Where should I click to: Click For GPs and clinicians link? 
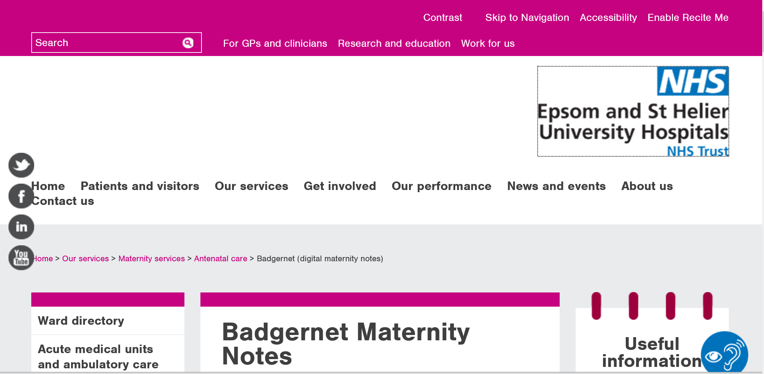click(x=275, y=43)
